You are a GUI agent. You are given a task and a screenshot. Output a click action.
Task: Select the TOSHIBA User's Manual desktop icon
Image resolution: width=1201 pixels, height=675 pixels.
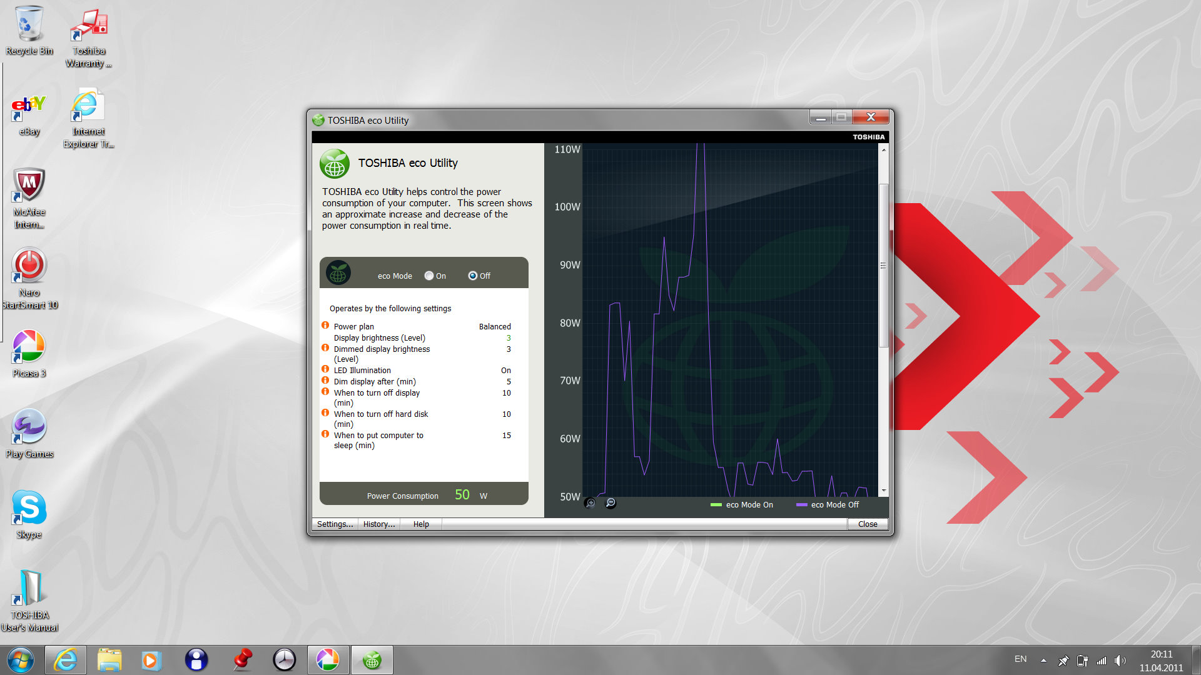pyautogui.click(x=29, y=601)
